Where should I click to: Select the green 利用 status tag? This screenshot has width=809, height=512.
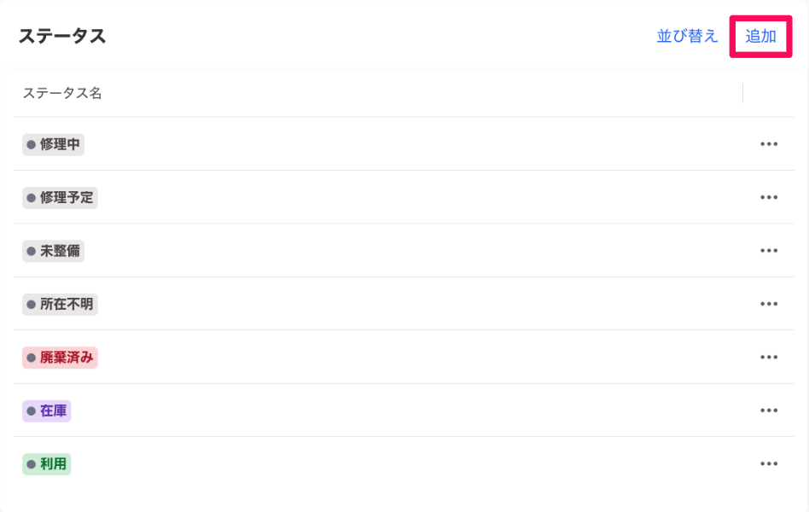46,464
